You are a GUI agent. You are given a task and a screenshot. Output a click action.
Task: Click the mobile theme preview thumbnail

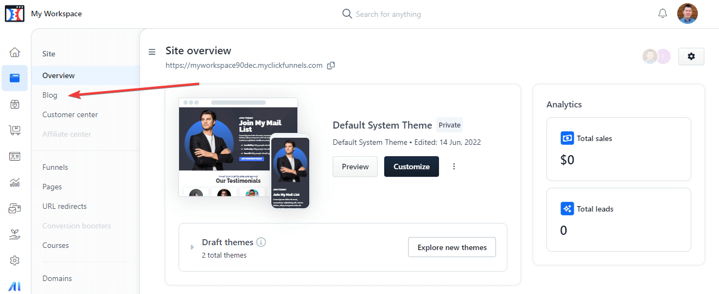click(290, 171)
